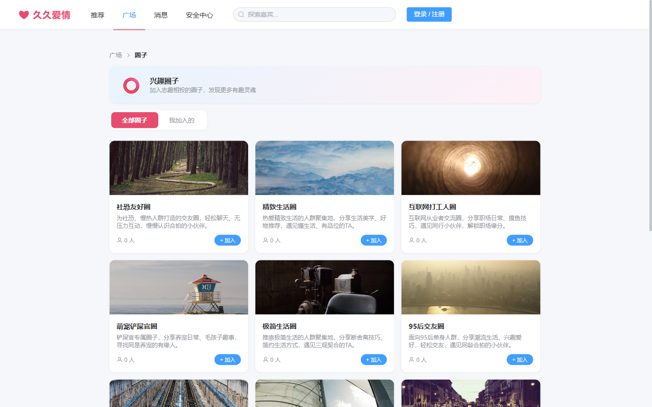Click the description starting 热爱精致生活
Screen dimensions: 652x407
324,222
